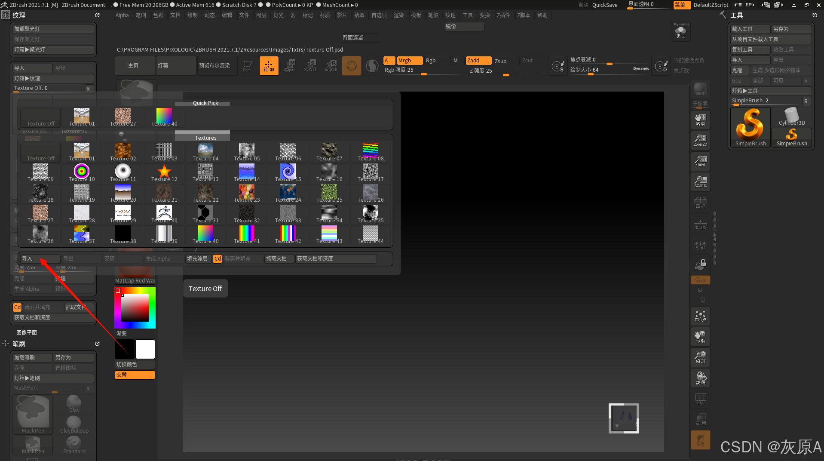Click the material sphere icon in toolbar
This screenshot has height=461, width=824.
coord(352,66)
